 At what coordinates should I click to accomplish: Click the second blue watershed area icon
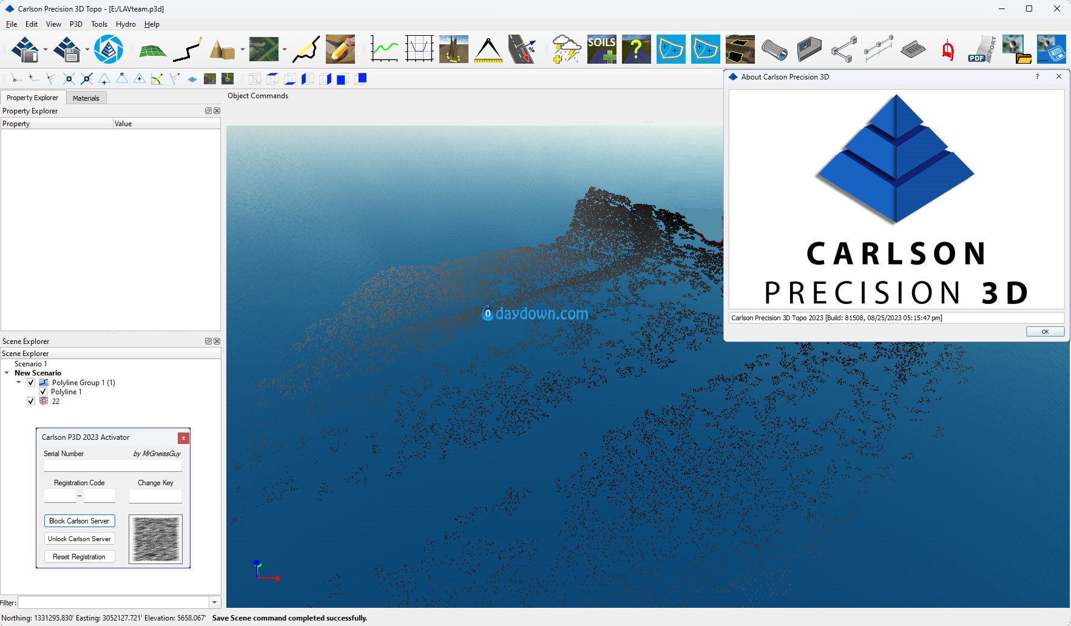coord(705,49)
